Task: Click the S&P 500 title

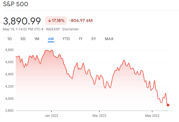Action: pos(16,4)
